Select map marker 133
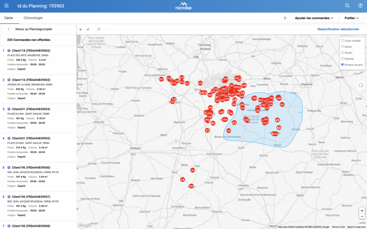Image resolution: width=367 pixels, height=229 pixels. [229, 131]
